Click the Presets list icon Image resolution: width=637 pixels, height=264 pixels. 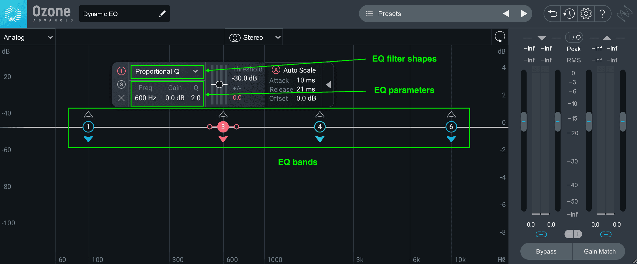(369, 14)
